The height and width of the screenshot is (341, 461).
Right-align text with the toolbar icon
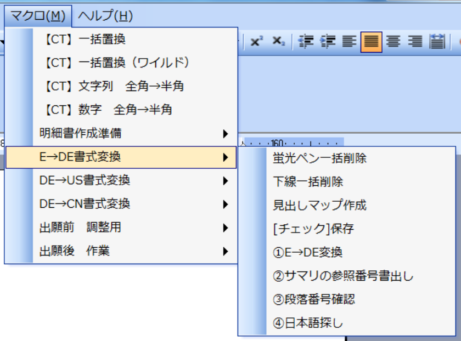pos(415,42)
